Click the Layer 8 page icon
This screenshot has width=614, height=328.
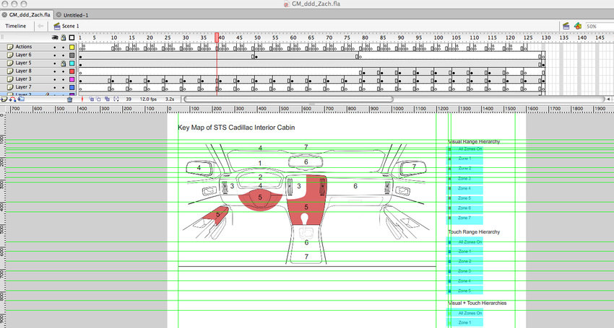(10, 71)
